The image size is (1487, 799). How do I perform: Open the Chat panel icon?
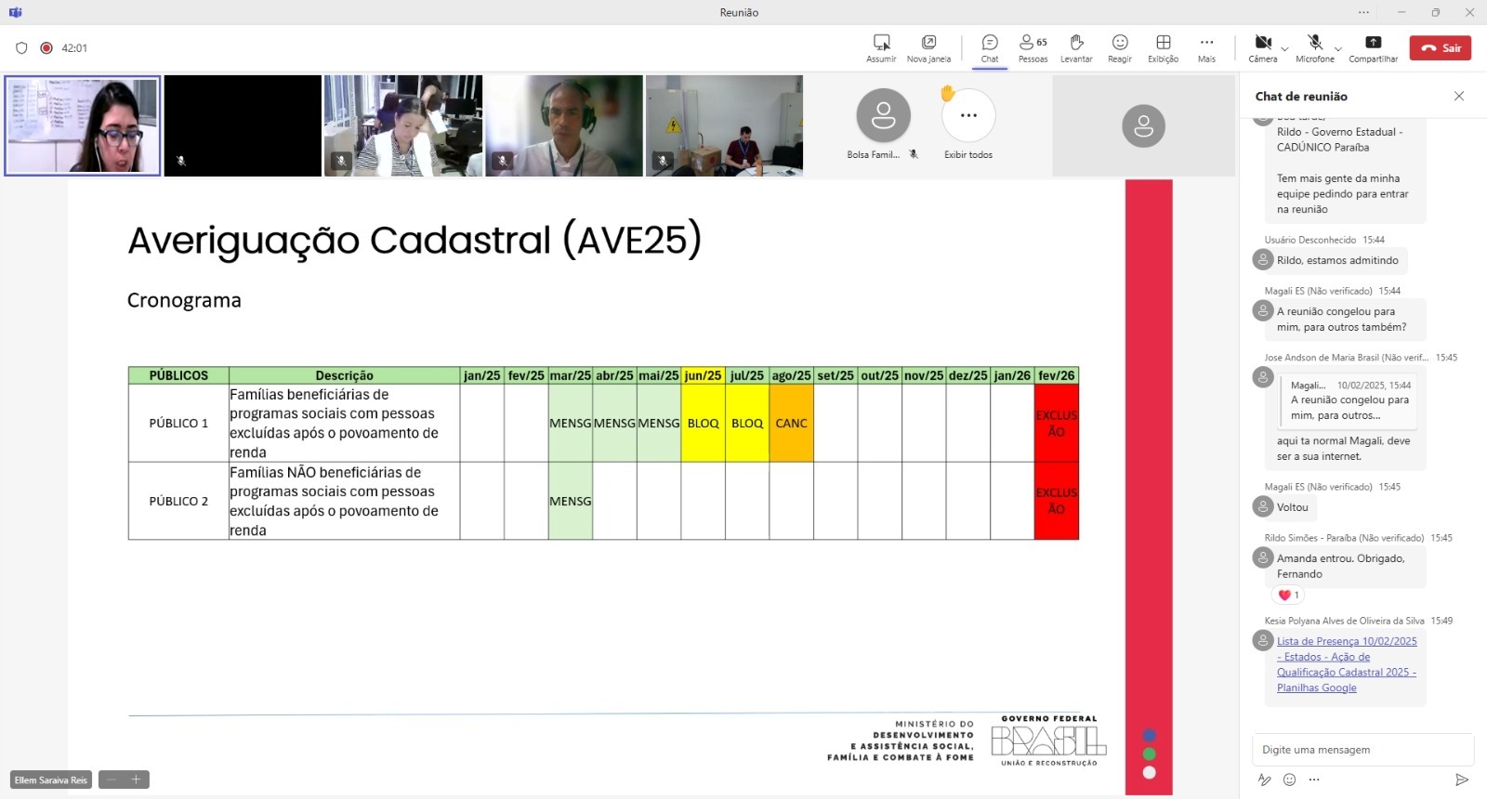point(990,43)
